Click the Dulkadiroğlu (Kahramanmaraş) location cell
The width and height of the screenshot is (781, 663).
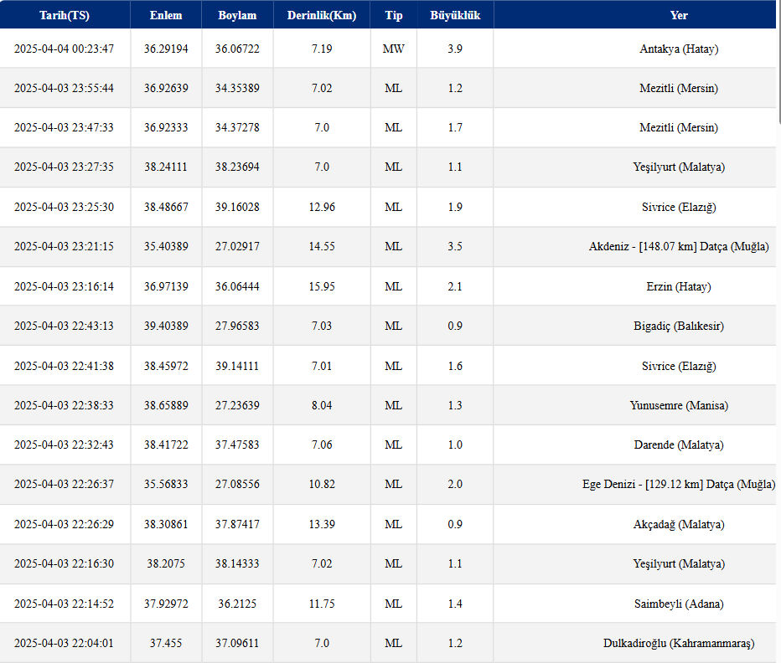pyautogui.click(x=679, y=644)
